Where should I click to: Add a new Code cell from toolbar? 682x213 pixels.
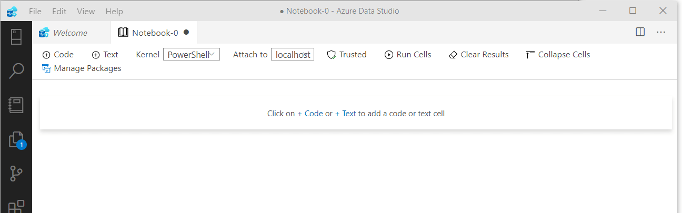click(x=58, y=55)
